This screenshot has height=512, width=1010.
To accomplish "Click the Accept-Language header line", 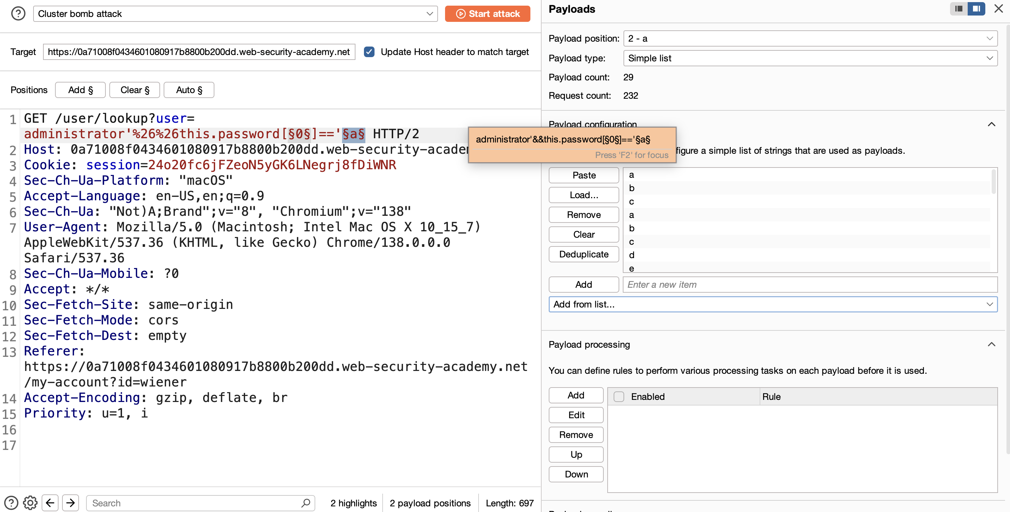I will [144, 196].
